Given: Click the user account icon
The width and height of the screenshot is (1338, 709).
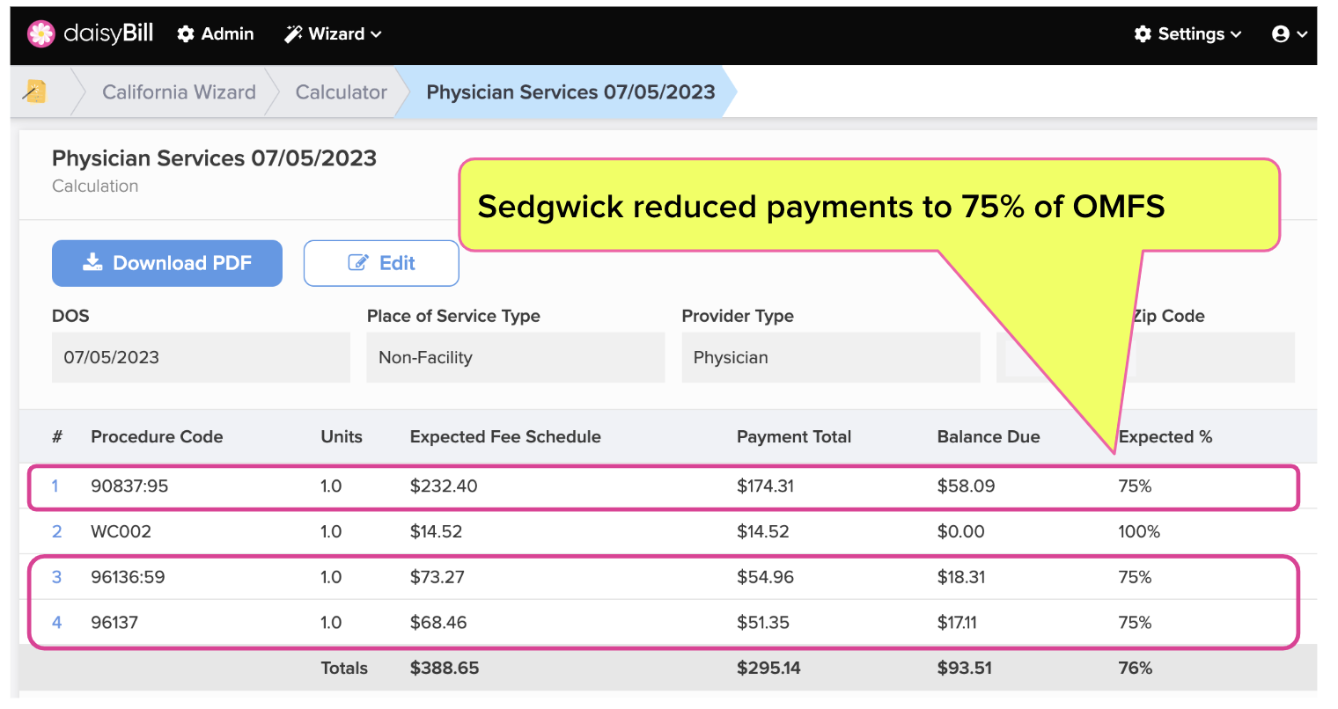Looking at the screenshot, I should [x=1281, y=33].
